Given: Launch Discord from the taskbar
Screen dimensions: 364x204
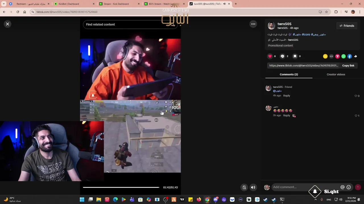Looking at the screenshot, I should pos(216,200).
